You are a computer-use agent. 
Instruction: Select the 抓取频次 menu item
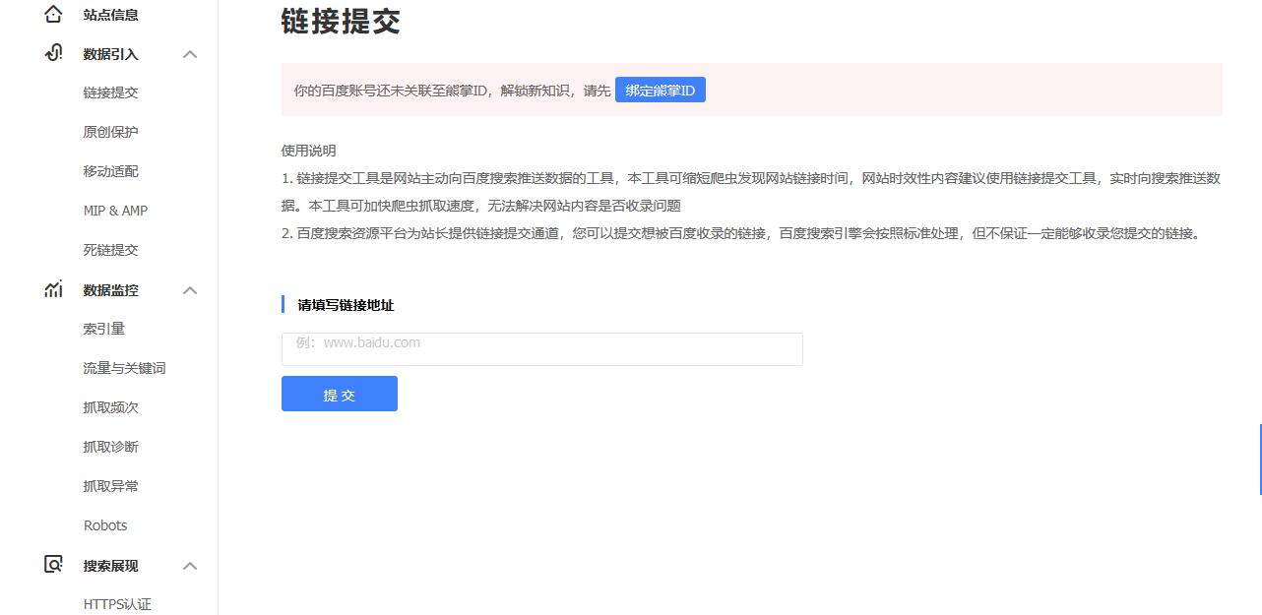(110, 407)
